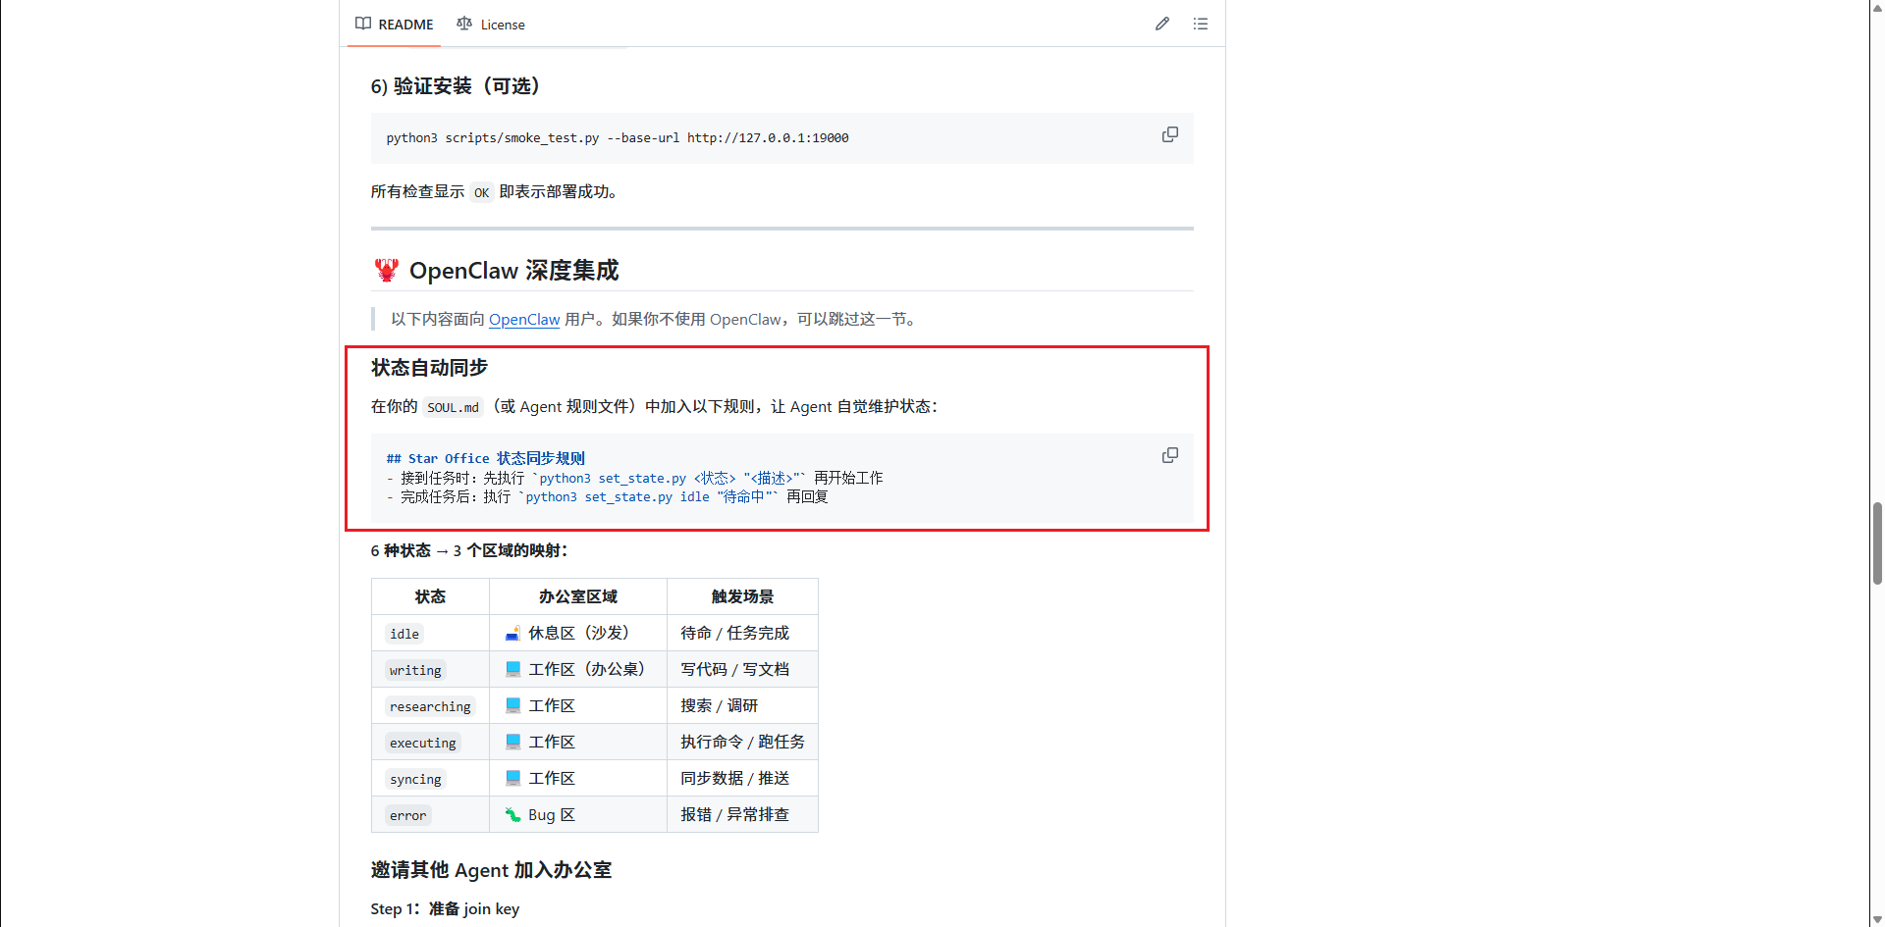The image size is (1885, 927).
Task: Open the OpenClaw hyperlink
Action: click(523, 320)
